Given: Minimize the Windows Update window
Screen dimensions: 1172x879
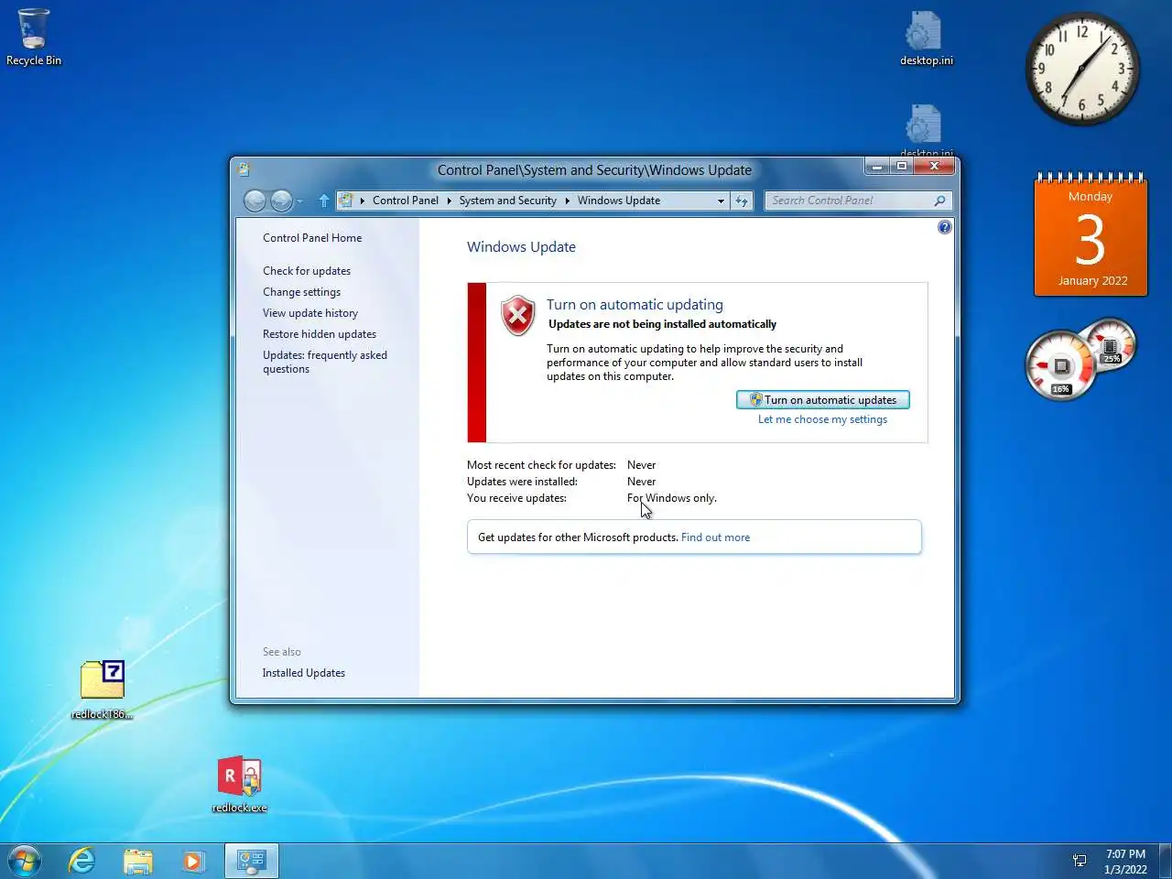Looking at the screenshot, I should coord(877,166).
